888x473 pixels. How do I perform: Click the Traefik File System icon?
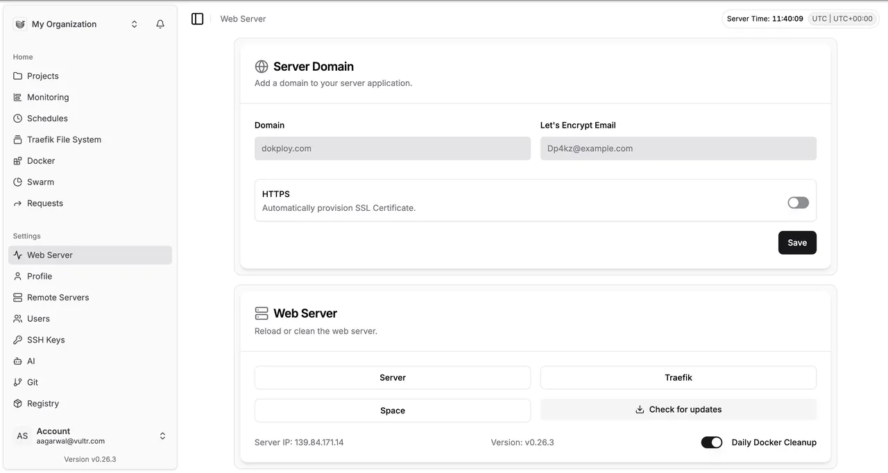coord(18,139)
